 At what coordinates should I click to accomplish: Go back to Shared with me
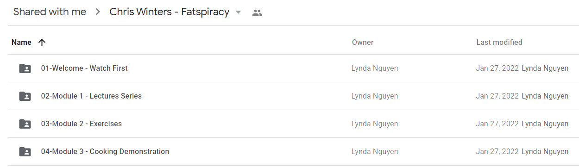tap(50, 12)
